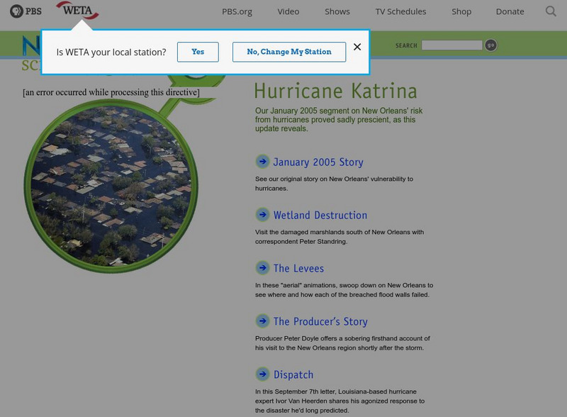Click 'Producer Peter Doyle offers' description
This screenshot has height=417, width=567.
(342, 343)
